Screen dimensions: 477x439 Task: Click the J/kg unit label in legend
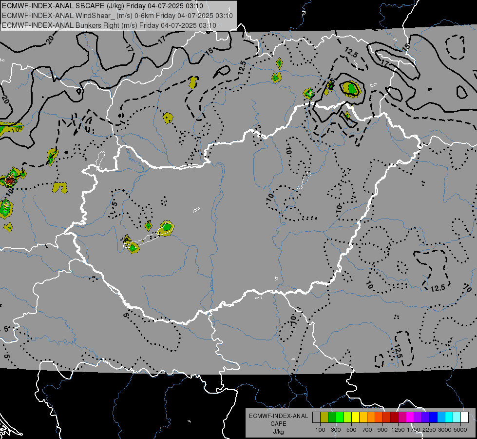coord(278,432)
